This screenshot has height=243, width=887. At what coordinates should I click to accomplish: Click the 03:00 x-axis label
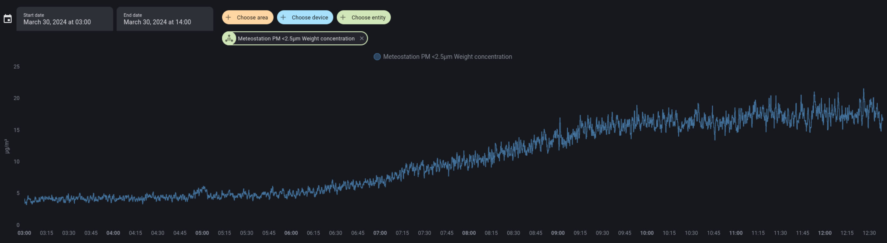click(24, 233)
